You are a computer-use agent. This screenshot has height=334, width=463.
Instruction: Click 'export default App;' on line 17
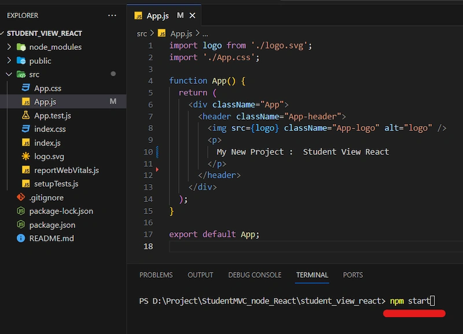pos(214,234)
